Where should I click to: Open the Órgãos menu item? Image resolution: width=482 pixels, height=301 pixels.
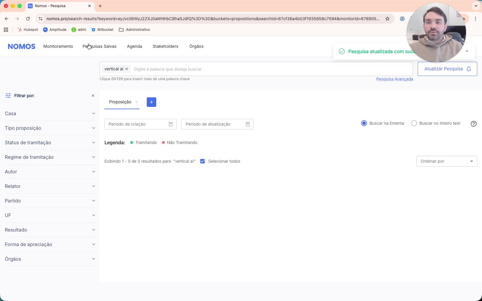point(196,46)
